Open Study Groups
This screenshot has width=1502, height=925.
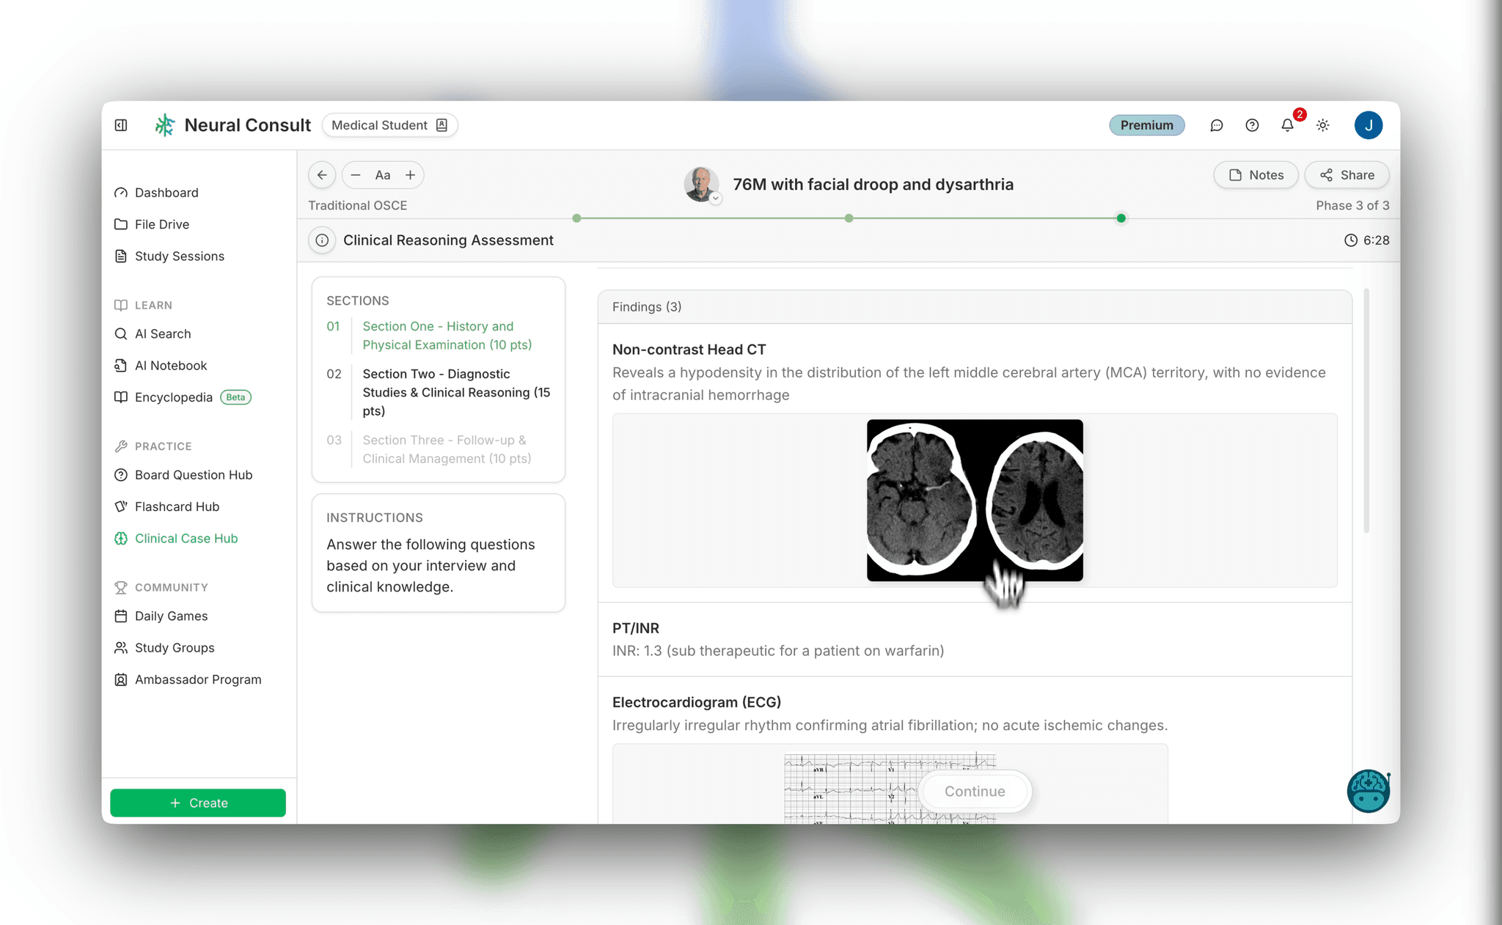(x=175, y=648)
